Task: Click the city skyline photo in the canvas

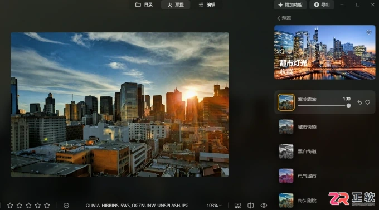Action: pos(120,104)
